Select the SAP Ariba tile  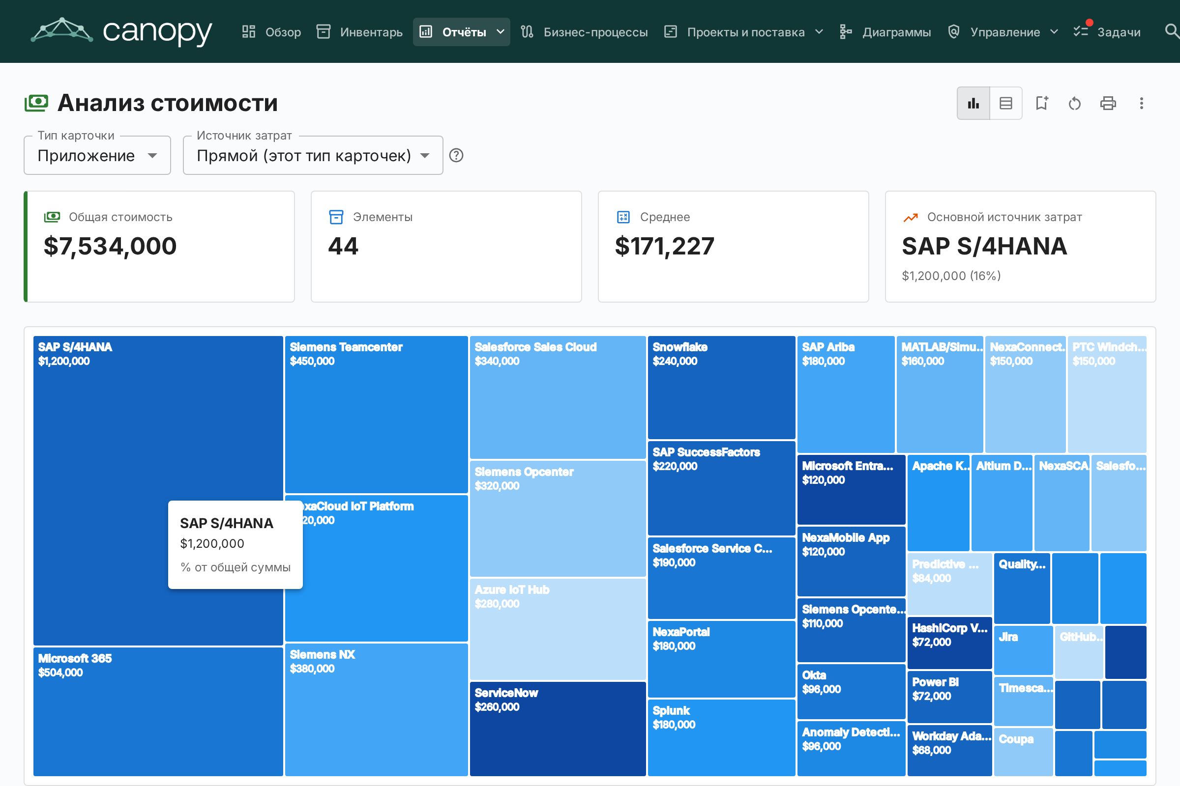[846, 394]
